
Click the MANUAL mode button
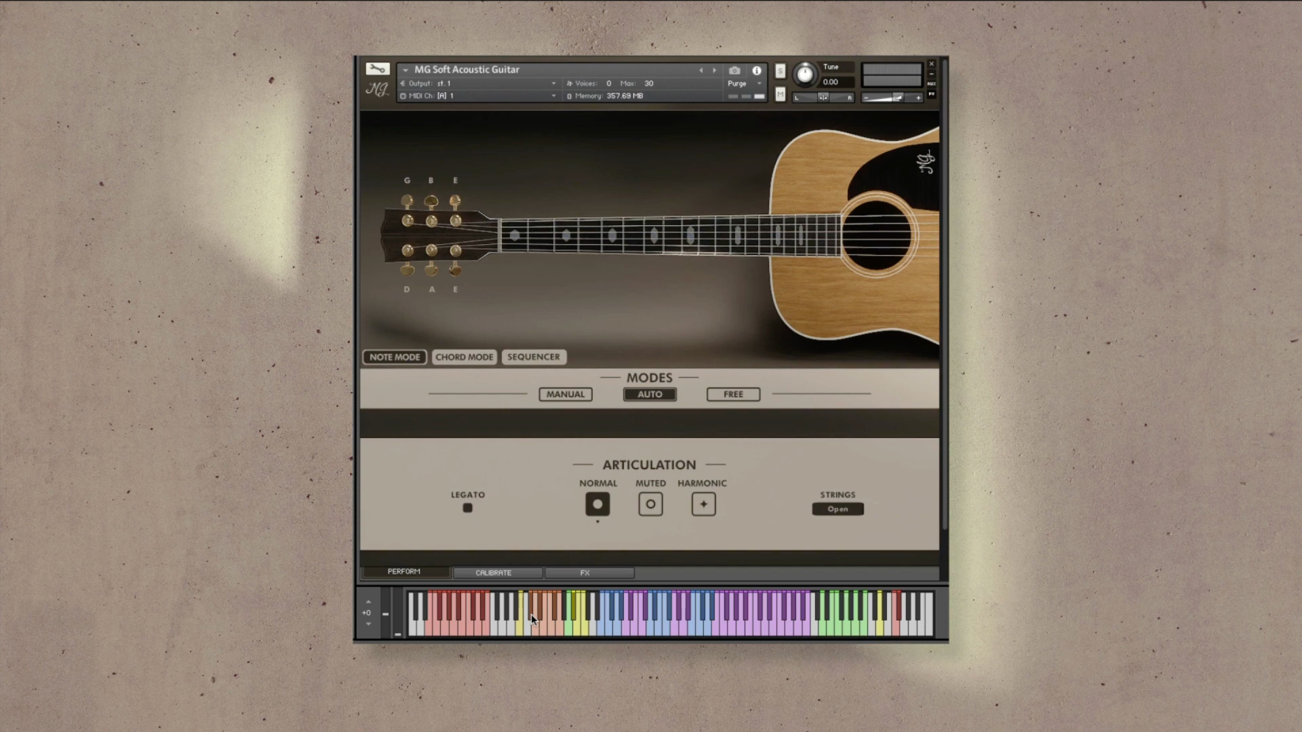tap(565, 394)
